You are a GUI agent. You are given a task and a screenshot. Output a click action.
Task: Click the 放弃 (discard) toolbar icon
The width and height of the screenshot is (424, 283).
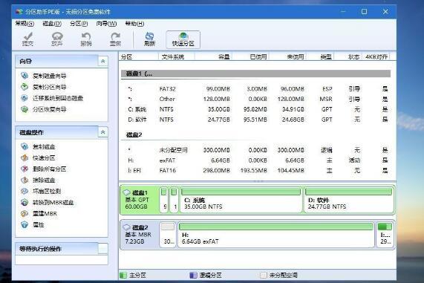pyautogui.click(x=56, y=39)
